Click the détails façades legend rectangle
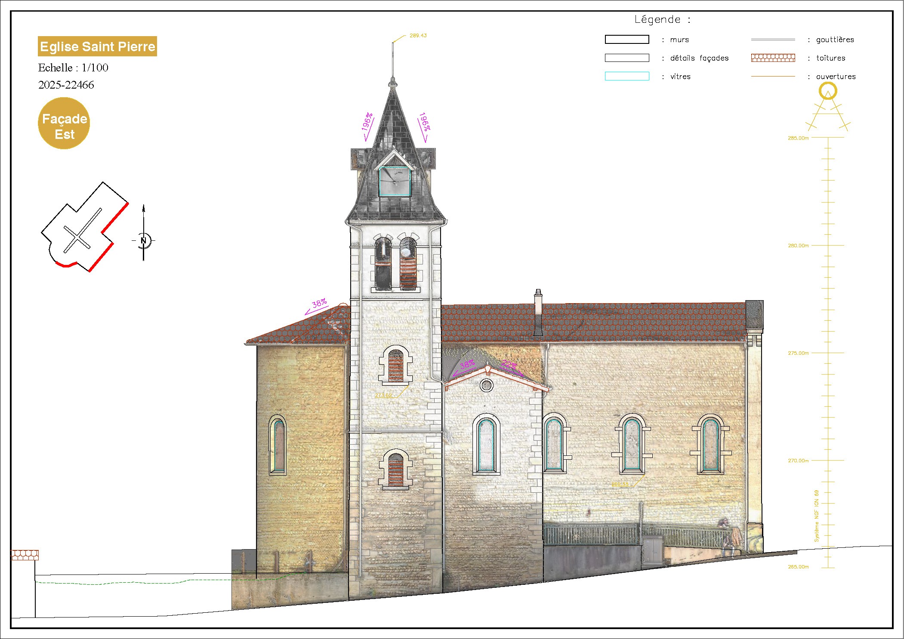Screen dimensions: 904x639 627,58
